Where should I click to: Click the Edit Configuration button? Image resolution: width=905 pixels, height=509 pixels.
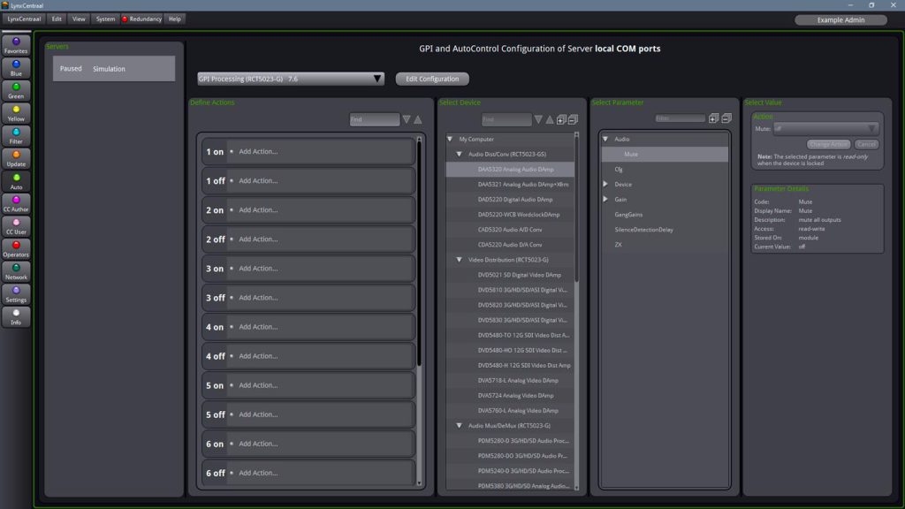(x=432, y=79)
